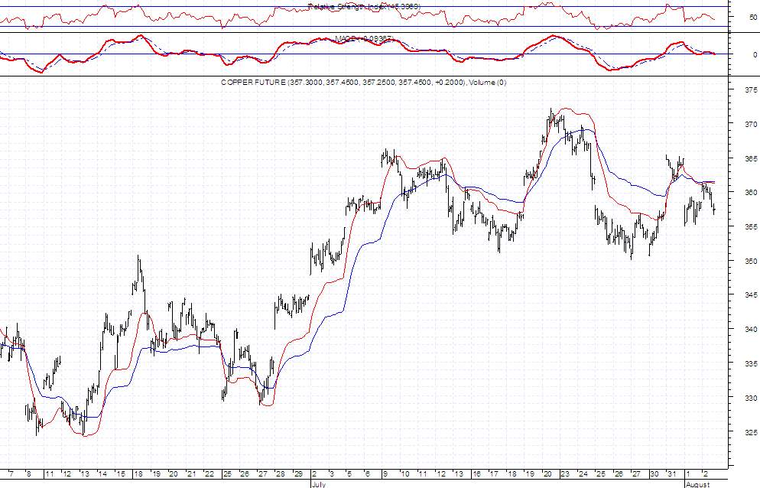Click the August month label
This screenshot has width=760, height=488.
[697, 484]
